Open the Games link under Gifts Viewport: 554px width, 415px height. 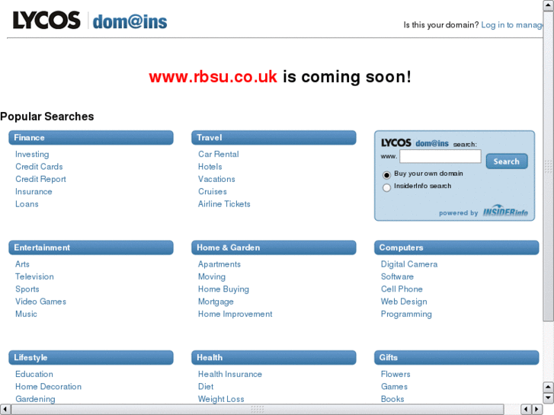pyautogui.click(x=394, y=386)
